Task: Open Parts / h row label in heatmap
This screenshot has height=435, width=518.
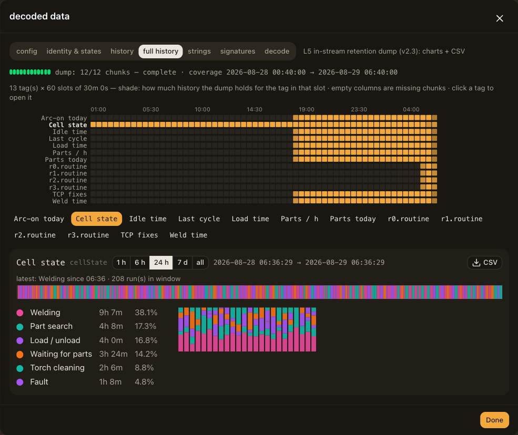Action: [70, 152]
